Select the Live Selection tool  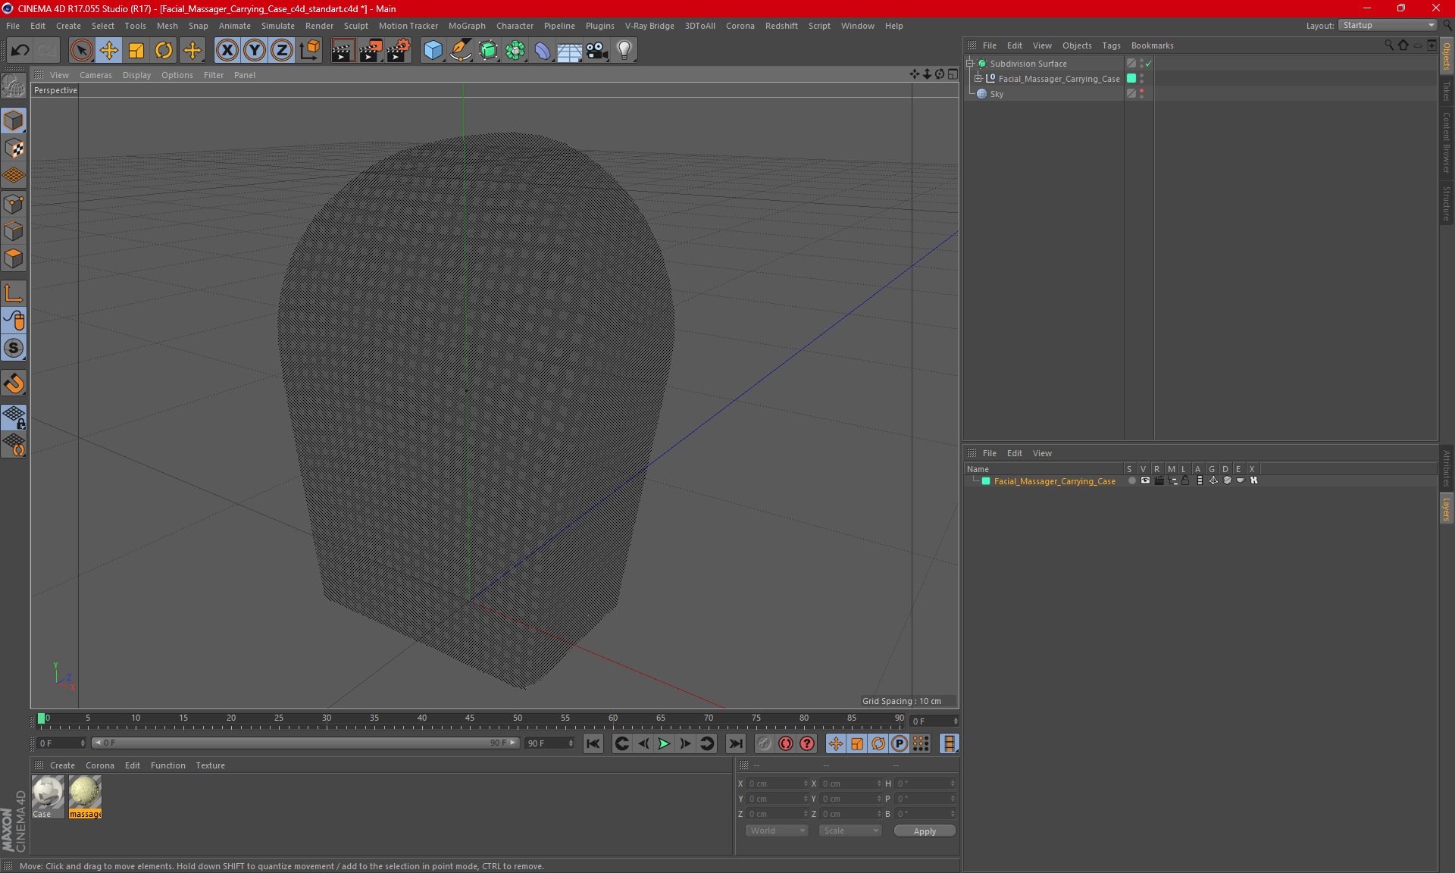pyautogui.click(x=81, y=50)
